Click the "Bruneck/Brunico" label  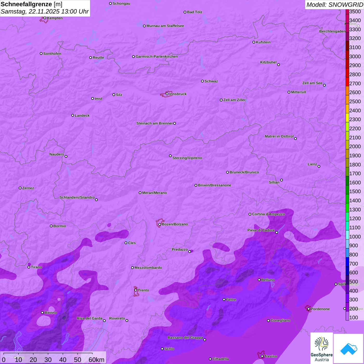point(244,172)
